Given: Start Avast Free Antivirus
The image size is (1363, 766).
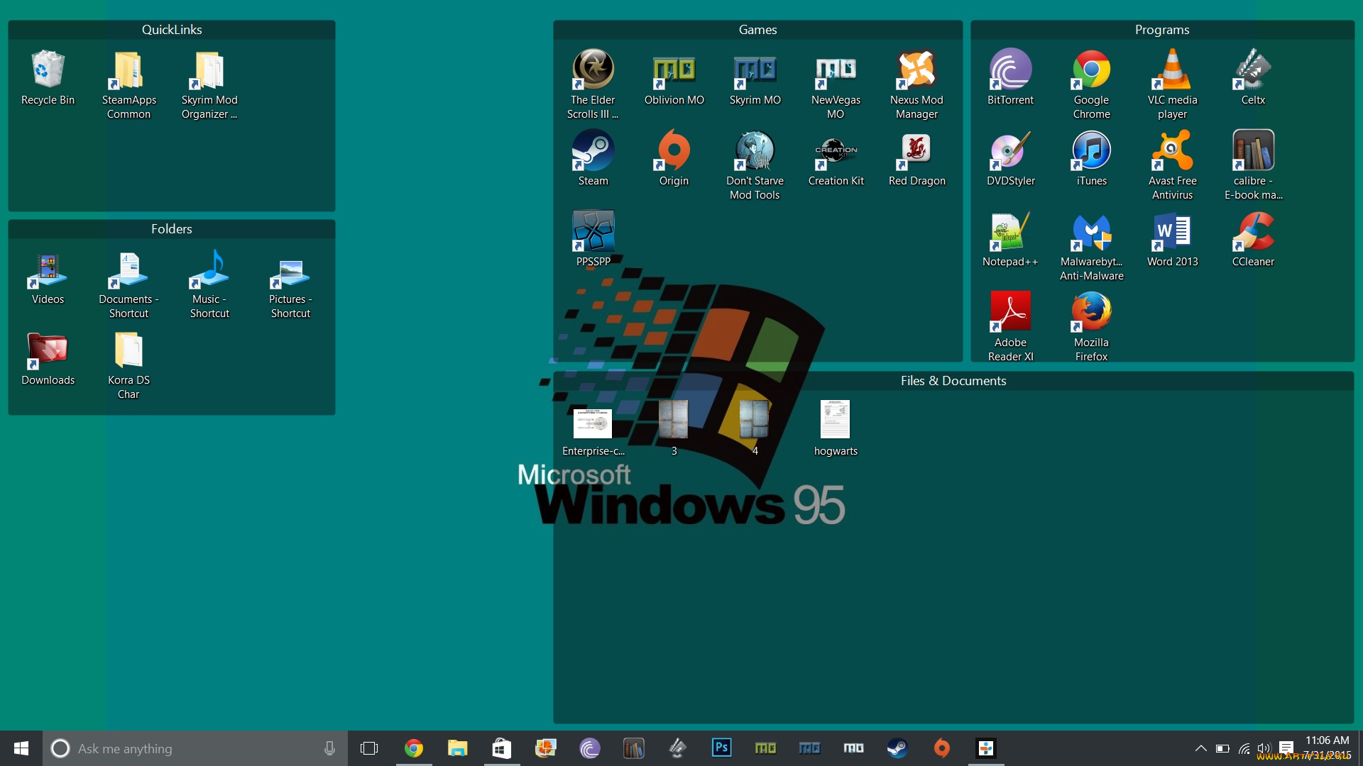Looking at the screenshot, I should tap(1171, 151).
